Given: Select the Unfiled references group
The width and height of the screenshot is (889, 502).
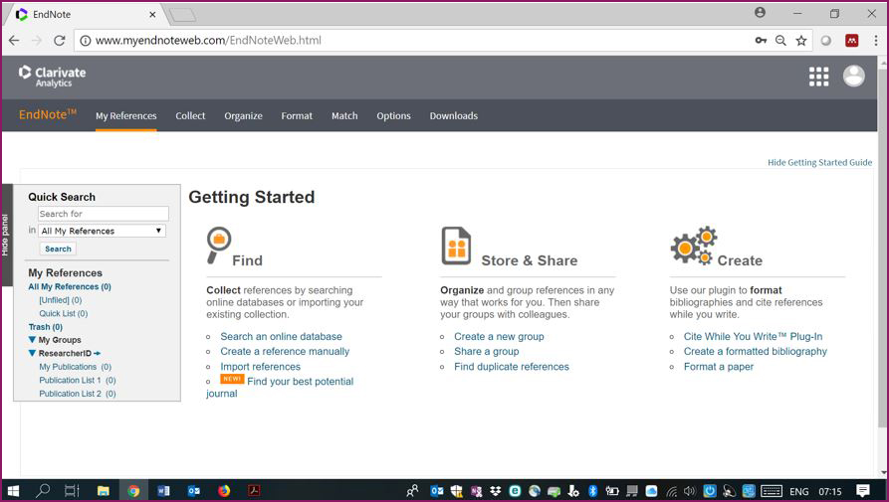Looking at the screenshot, I should pos(60,300).
